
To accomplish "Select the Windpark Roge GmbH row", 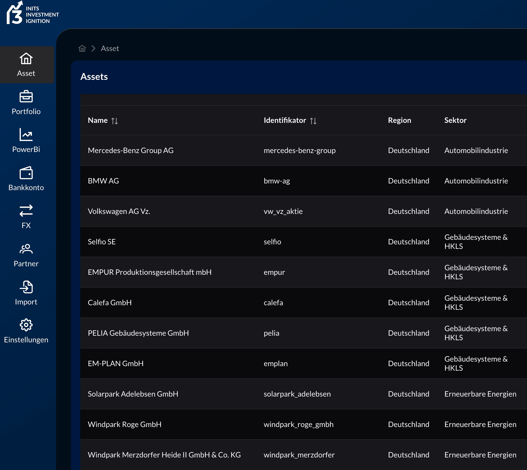I will pyautogui.click(x=124, y=424).
